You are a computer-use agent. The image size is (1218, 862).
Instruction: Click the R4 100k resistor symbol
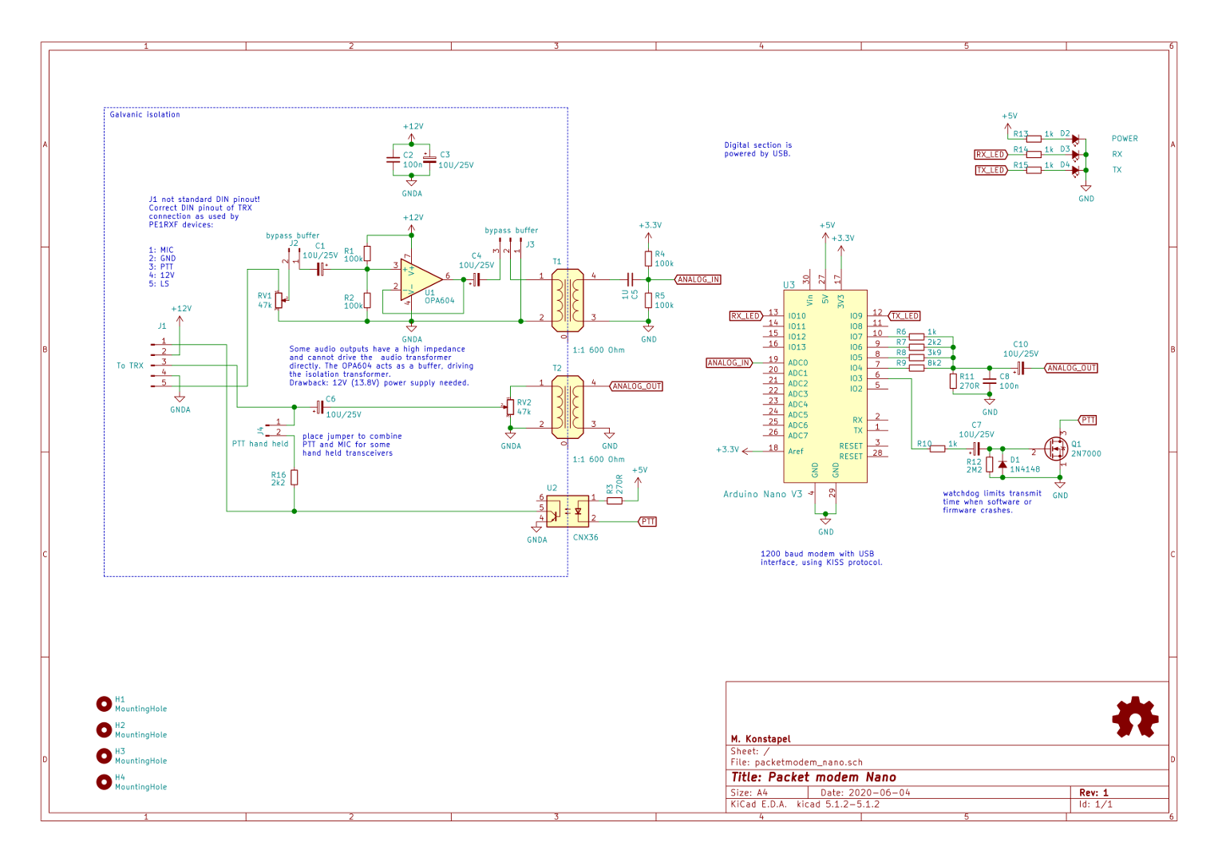(648, 259)
